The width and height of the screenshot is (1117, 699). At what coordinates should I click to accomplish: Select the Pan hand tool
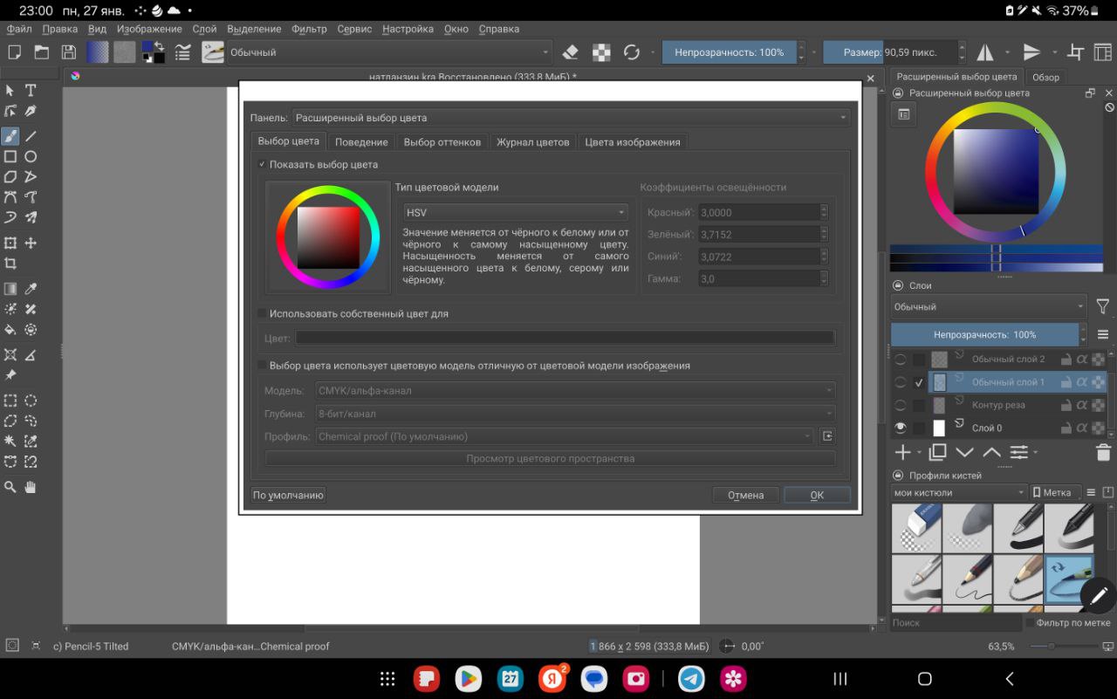coord(31,487)
